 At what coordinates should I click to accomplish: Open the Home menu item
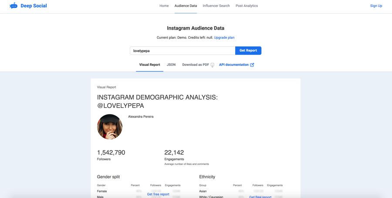[164, 6]
